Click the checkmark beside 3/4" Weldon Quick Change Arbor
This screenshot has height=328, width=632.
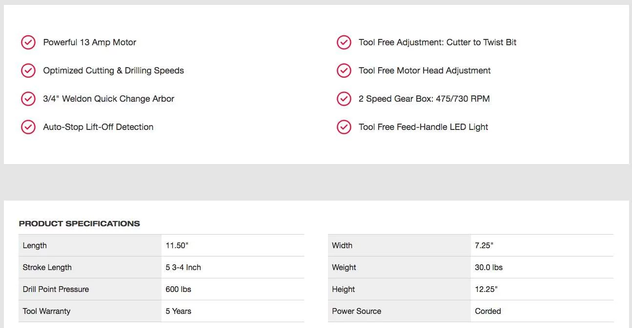pos(28,99)
